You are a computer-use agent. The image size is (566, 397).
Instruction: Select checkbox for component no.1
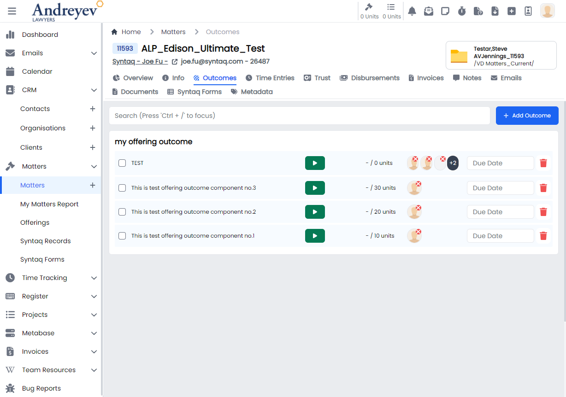[x=122, y=236]
